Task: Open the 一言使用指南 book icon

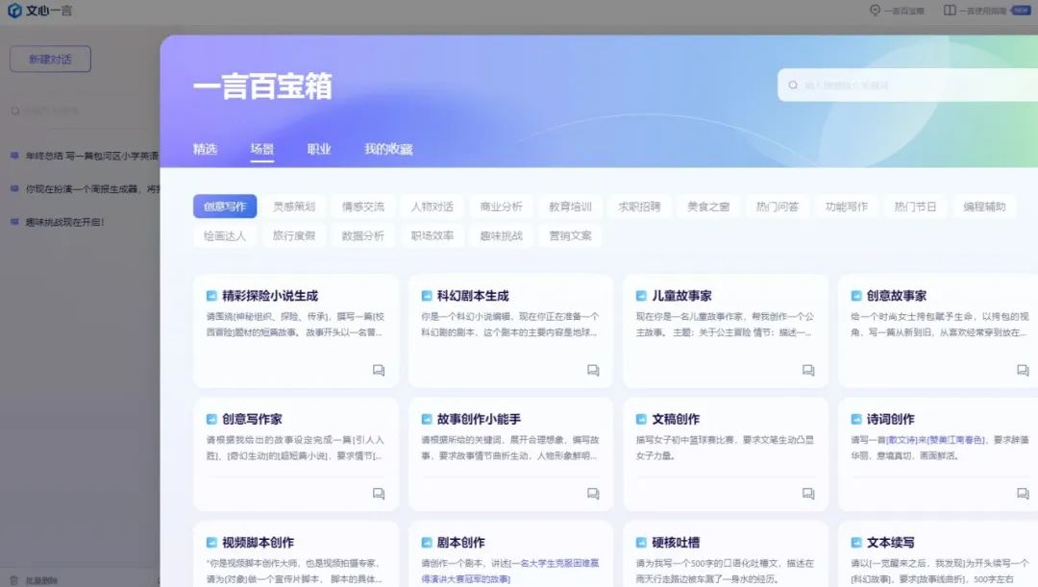Action: [x=950, y=12]
